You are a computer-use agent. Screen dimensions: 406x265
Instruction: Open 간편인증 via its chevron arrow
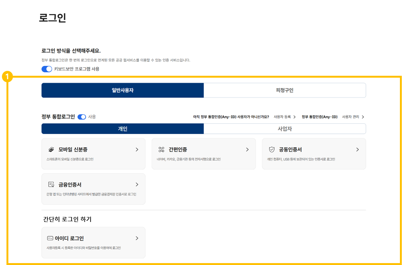247,150
